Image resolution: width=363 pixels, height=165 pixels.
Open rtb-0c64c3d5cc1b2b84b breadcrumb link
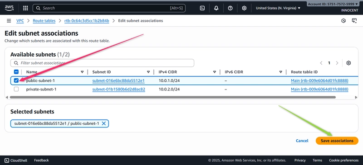87,21
